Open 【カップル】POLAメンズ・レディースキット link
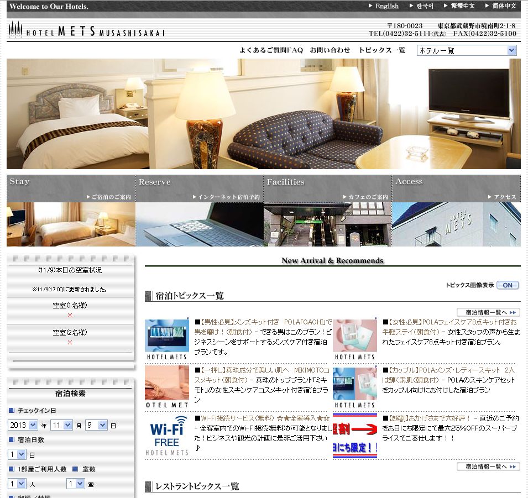528x498 pixels. coord(448,375)
